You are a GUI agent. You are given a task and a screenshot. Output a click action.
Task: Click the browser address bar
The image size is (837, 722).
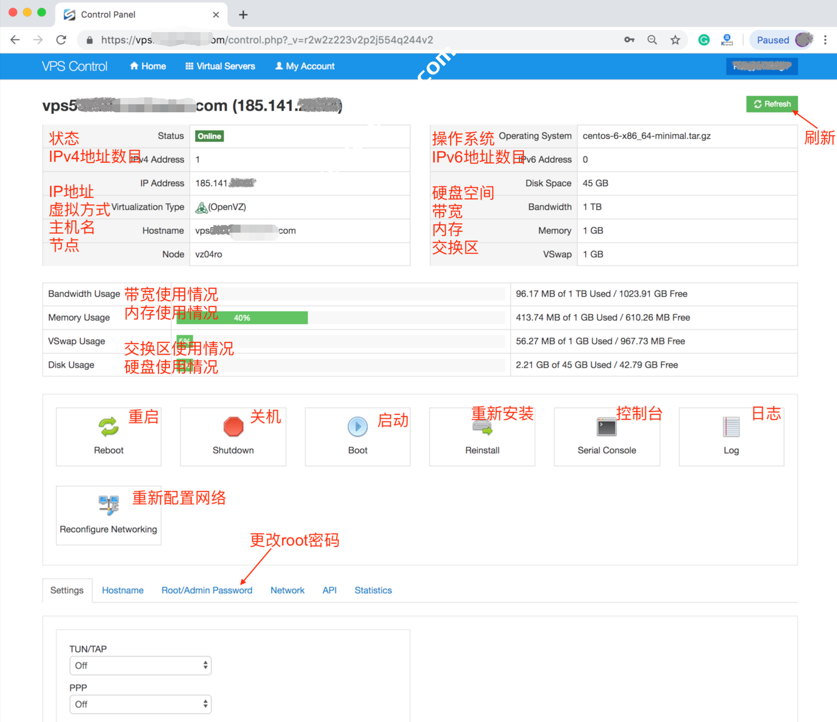pos(353,40)
